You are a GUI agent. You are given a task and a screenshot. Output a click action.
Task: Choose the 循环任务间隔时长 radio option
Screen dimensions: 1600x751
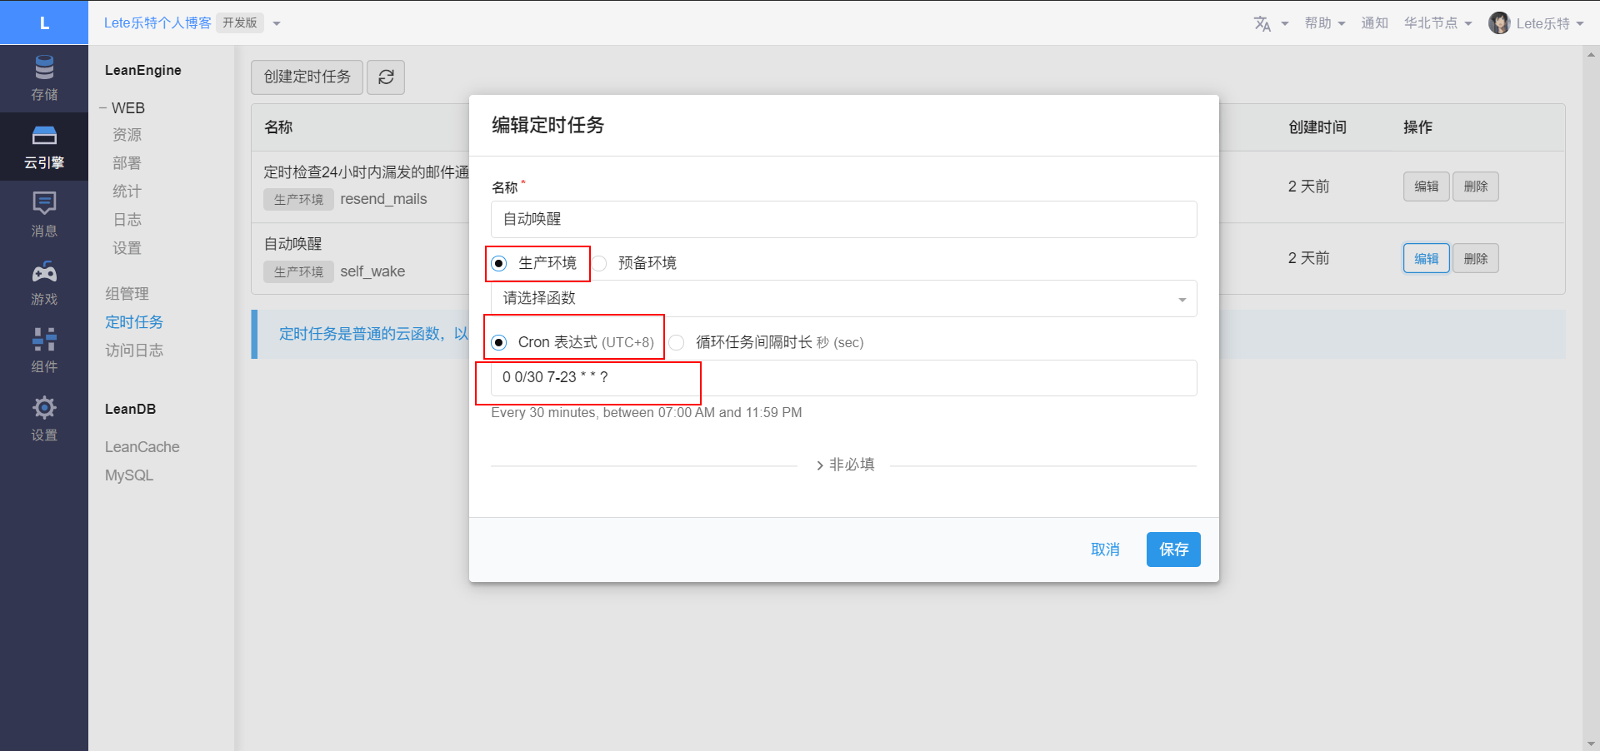coord(677,343)
